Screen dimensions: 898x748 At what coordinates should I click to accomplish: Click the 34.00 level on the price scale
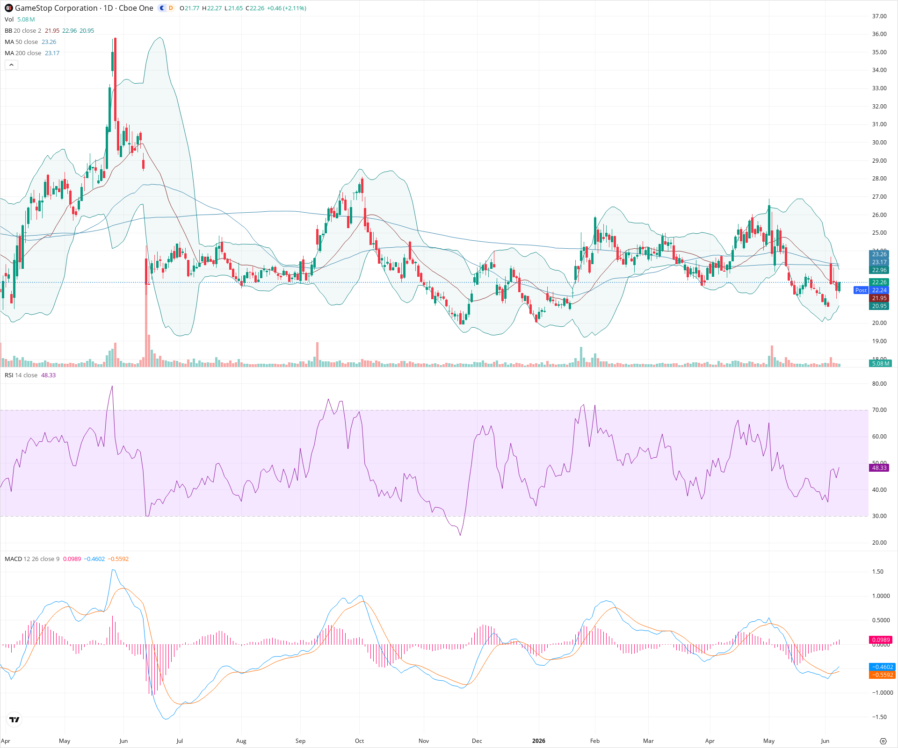(879, 70)
